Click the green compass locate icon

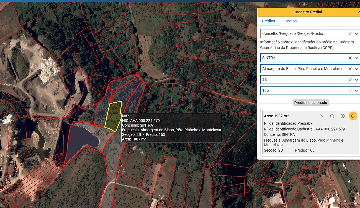(343, 116)
